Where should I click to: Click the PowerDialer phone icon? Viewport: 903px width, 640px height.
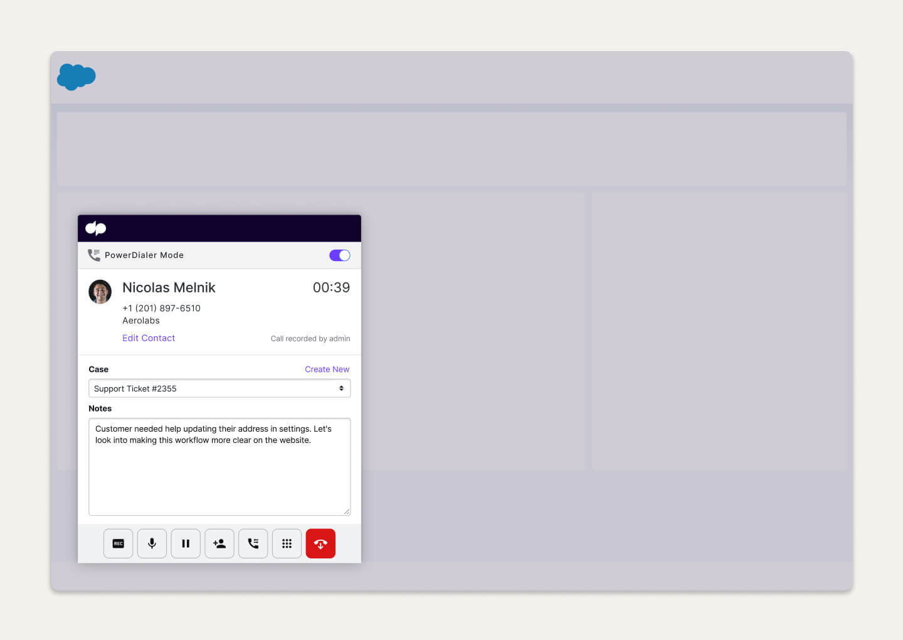point(94,255)
